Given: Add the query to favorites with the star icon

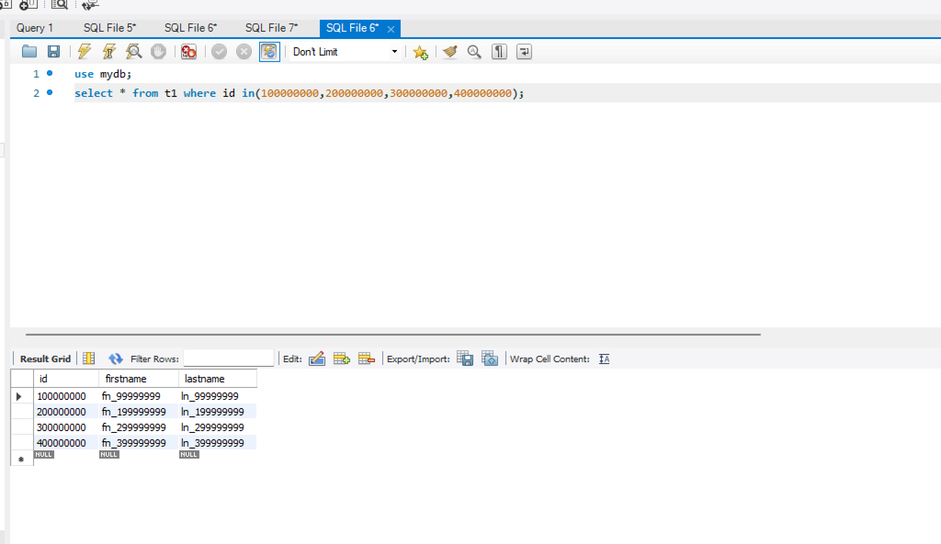Looking at the screenshot, I should tap(420, 52).
